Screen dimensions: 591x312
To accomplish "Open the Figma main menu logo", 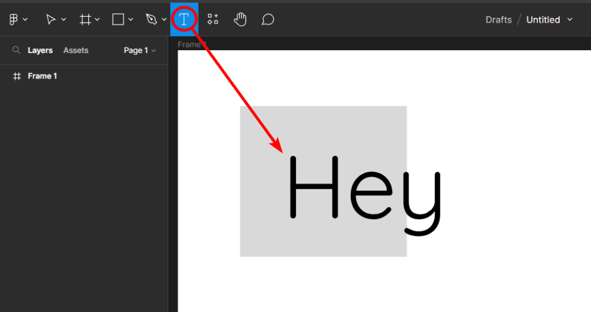I will coord(14,20).
